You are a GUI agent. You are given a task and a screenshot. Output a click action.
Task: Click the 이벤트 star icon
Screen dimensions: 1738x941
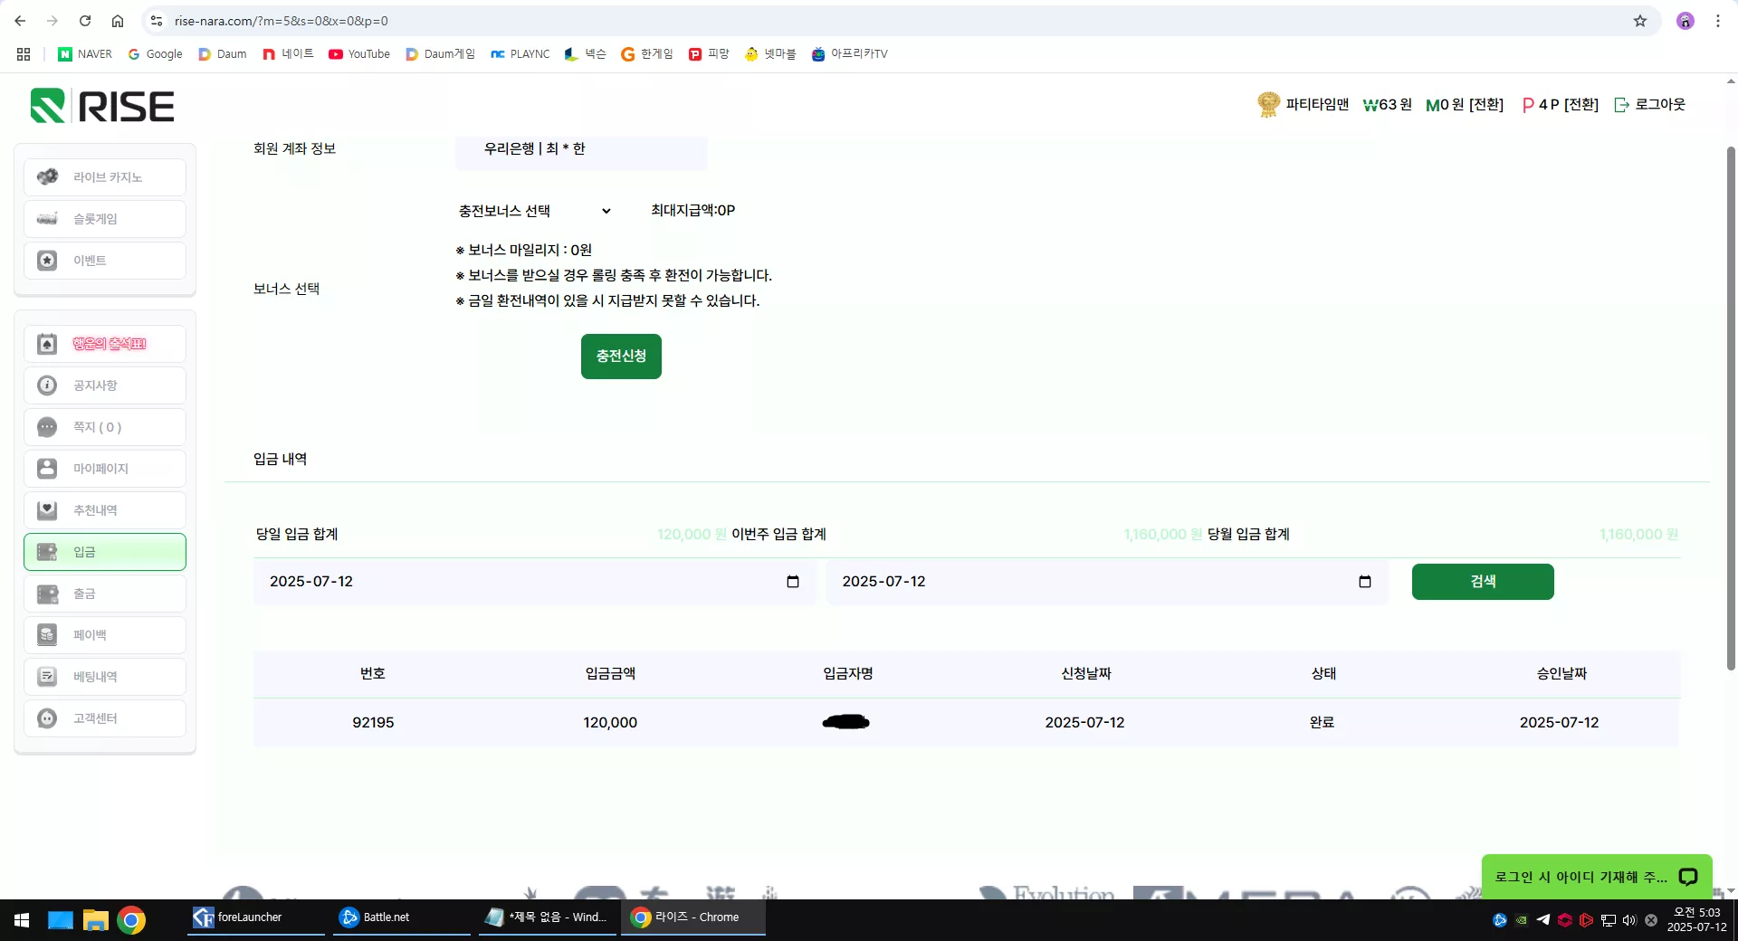(x=47, y=261)
